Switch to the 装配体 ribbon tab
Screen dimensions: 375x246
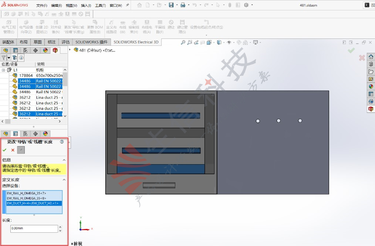pos(8,42)
